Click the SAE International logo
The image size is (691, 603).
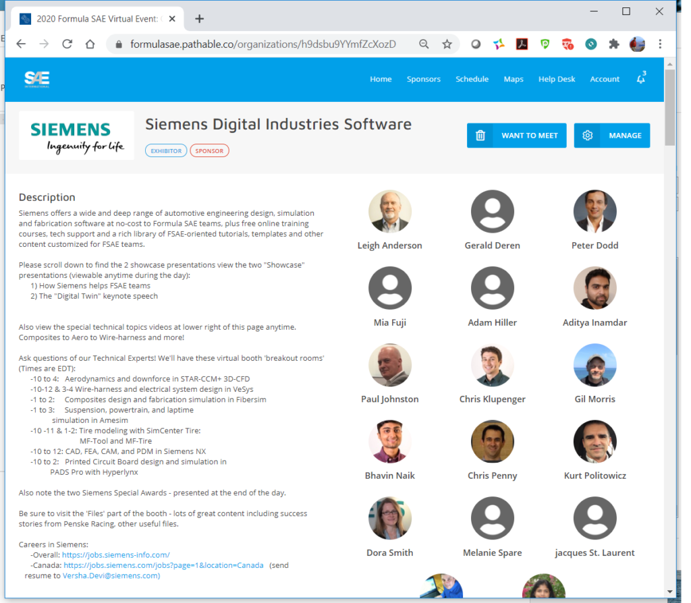pos(37,80)
